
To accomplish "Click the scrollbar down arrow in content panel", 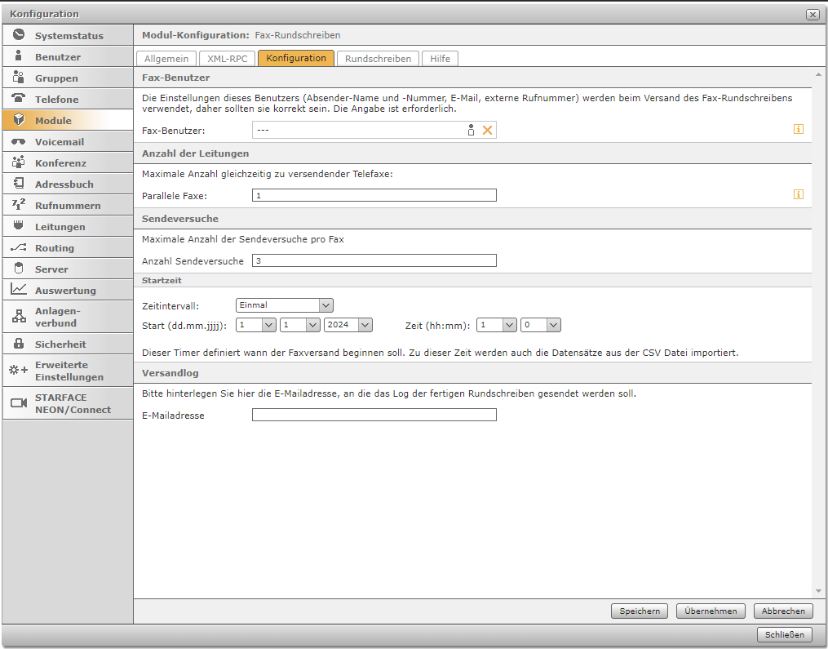I will pos(818,591).
